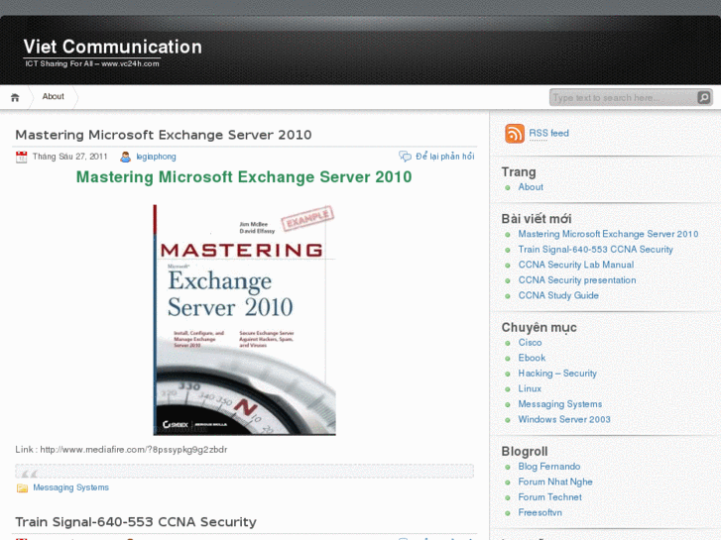Visit Forum Technet blogroll link
Viewport: 721px width, 540px height.
pos(550,497)
